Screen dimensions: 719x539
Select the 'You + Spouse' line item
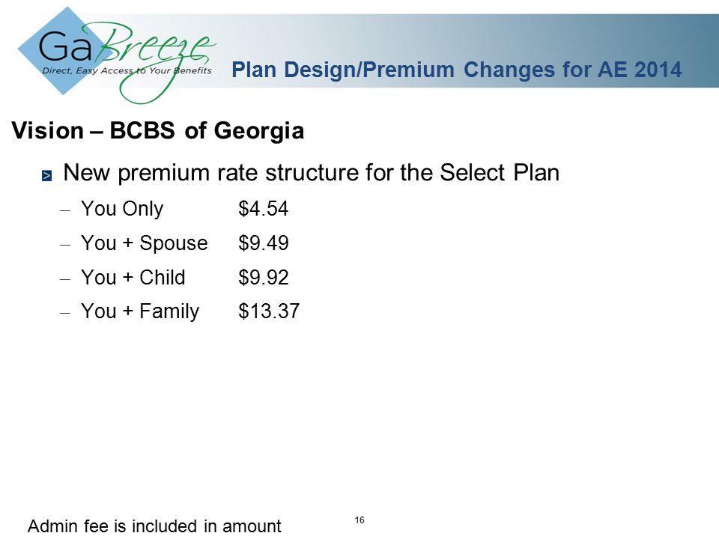pyautogui.click(x=145, y=243)
